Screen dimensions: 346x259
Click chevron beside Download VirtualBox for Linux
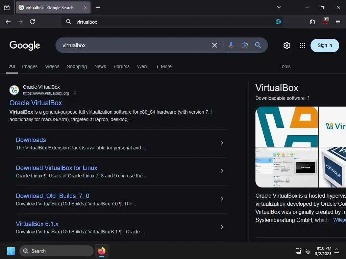(x=222, y=171)
